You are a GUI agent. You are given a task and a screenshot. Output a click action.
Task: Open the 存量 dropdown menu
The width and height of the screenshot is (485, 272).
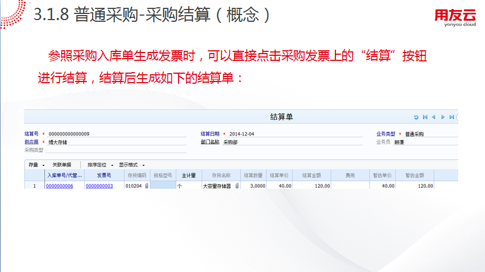click(36, 165)
